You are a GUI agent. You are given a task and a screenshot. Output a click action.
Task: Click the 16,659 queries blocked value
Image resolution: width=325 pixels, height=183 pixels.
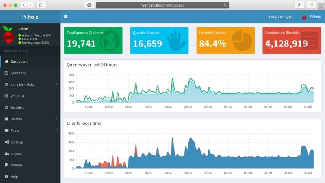click(x=147, y=44)
